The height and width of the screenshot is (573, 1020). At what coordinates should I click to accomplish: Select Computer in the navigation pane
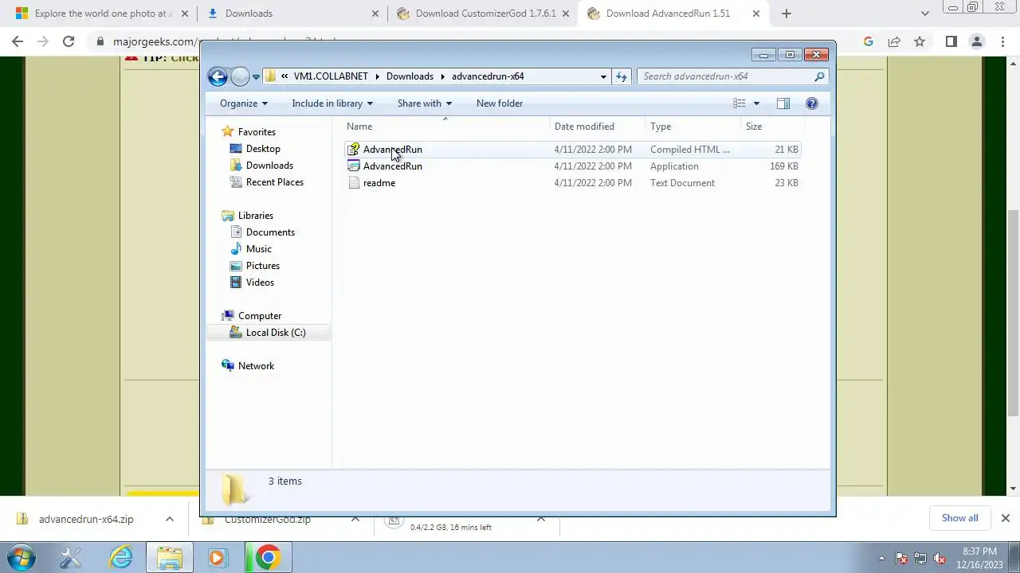point(260,316)
